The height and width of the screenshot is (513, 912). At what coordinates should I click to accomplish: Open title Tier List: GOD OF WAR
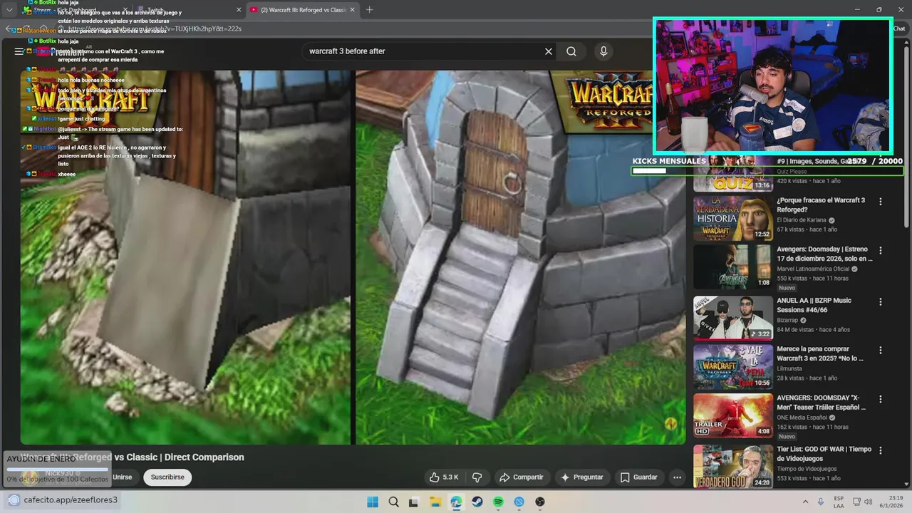824,454
